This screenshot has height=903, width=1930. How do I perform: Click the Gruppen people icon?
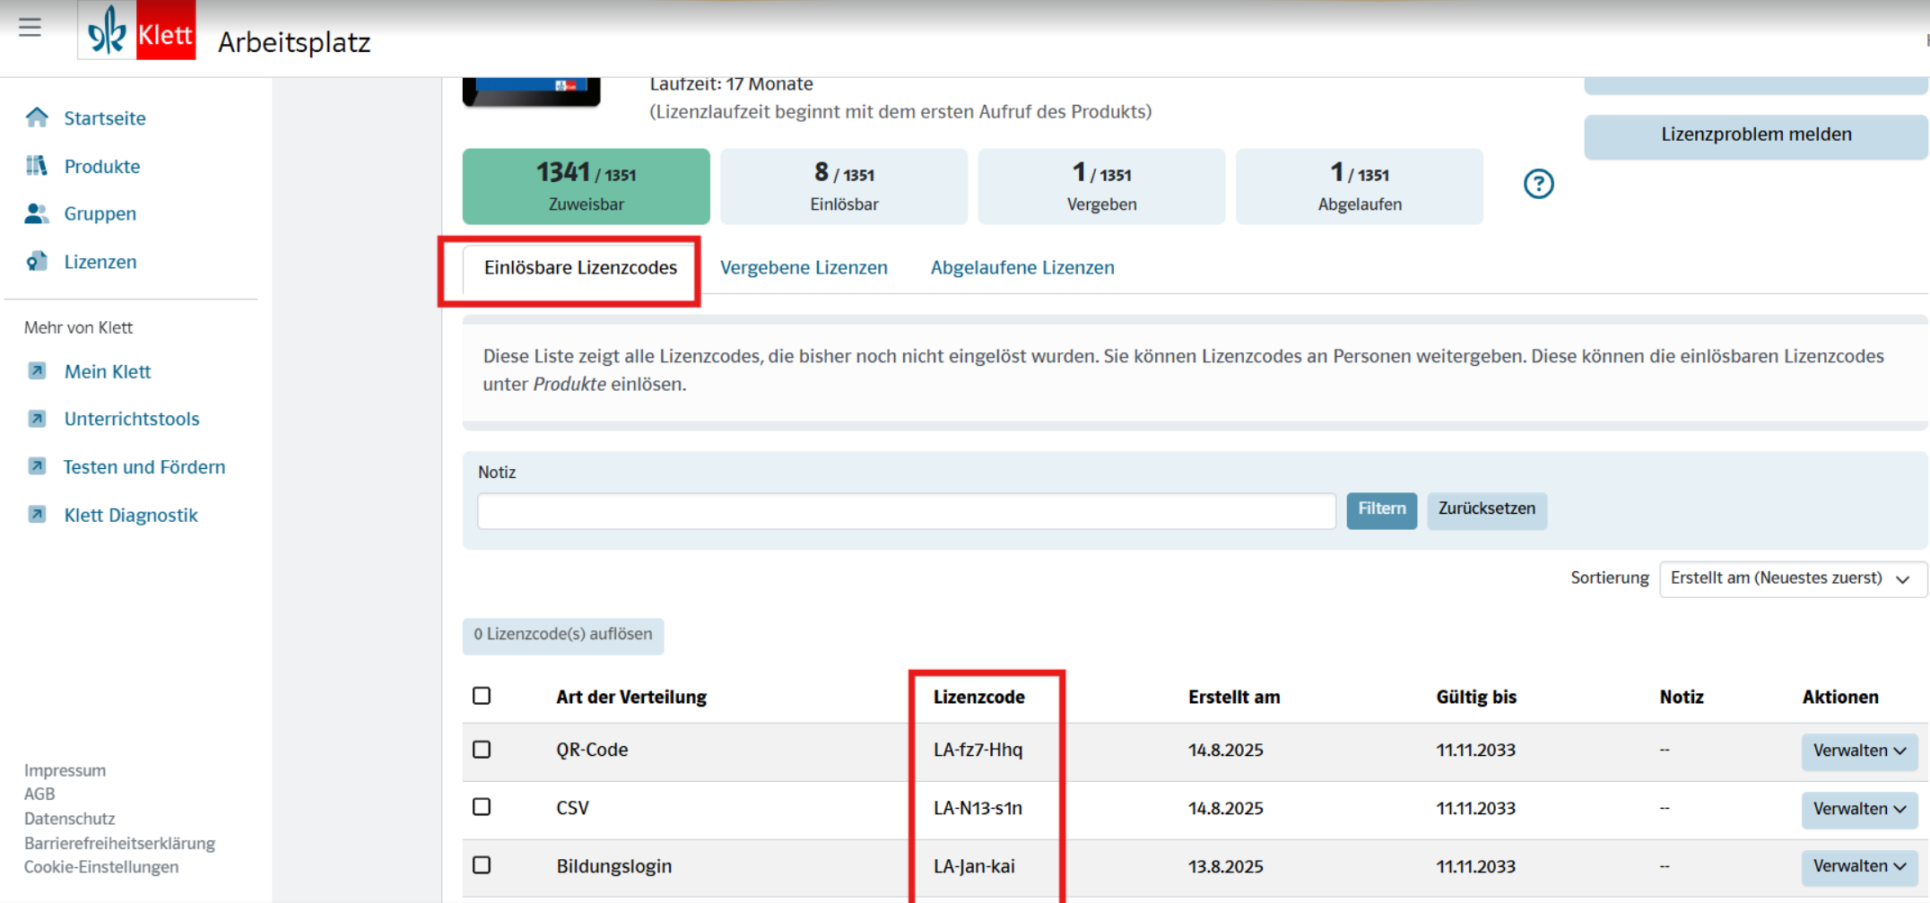37,213
